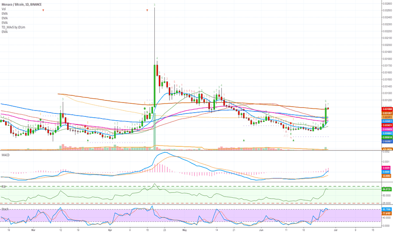Click the tall green volume spike bar
Viewport: 393px width, 232px height.
tap(155, 132)
